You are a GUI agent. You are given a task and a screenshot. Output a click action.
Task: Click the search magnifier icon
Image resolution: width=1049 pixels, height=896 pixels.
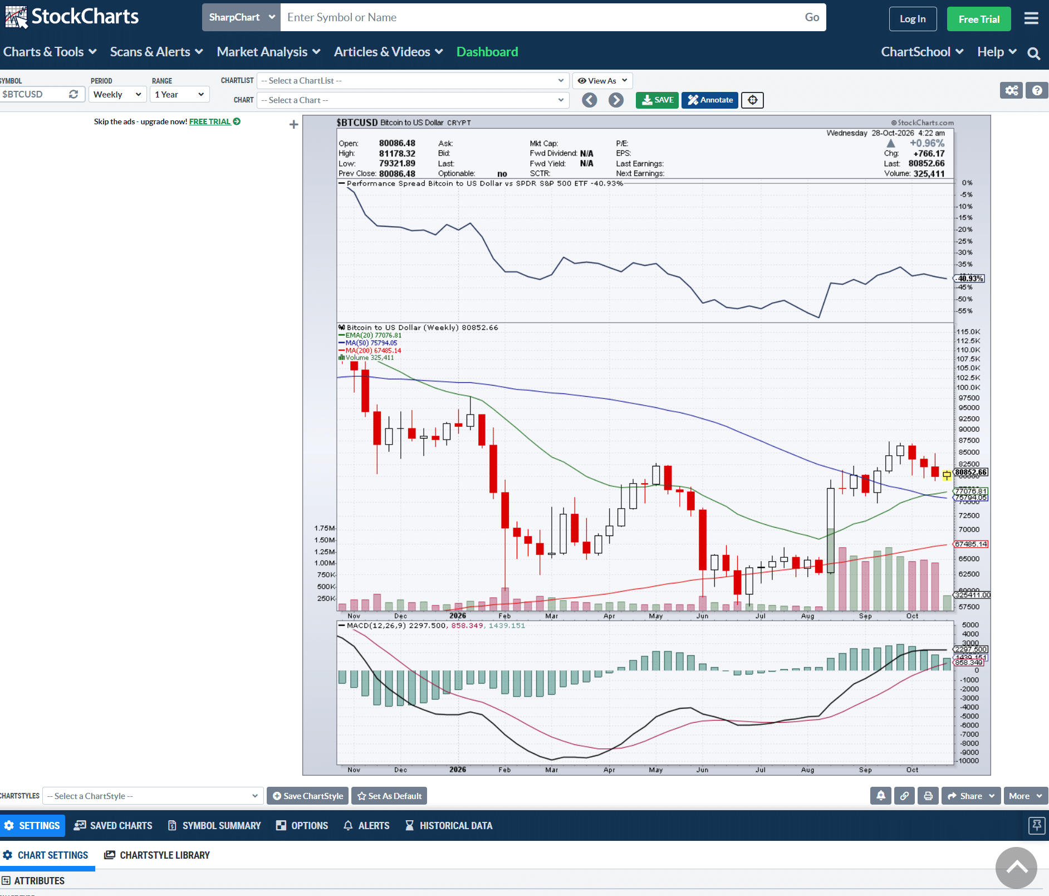tap(1033, 53)
